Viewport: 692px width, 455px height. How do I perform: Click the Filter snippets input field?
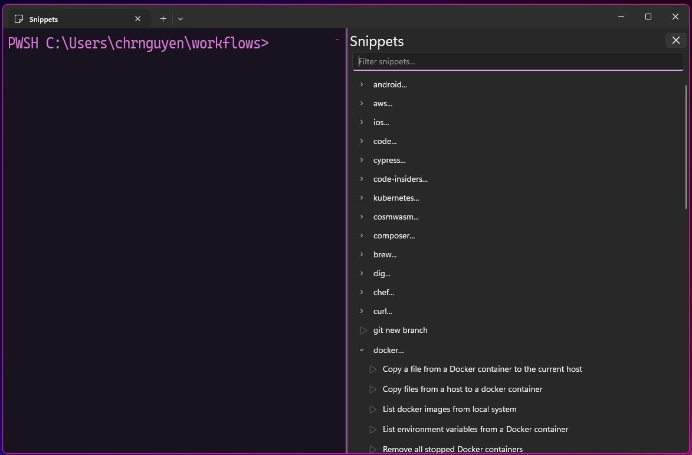[x=518, y=61]
